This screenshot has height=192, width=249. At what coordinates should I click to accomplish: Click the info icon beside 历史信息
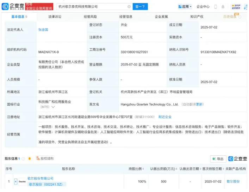tap(240, 17)
